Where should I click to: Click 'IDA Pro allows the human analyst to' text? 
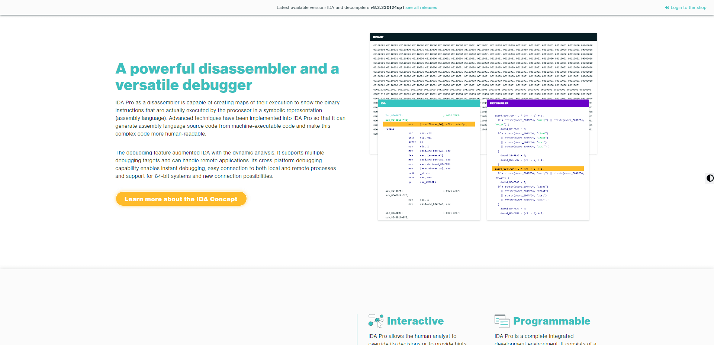click(412, 336)
